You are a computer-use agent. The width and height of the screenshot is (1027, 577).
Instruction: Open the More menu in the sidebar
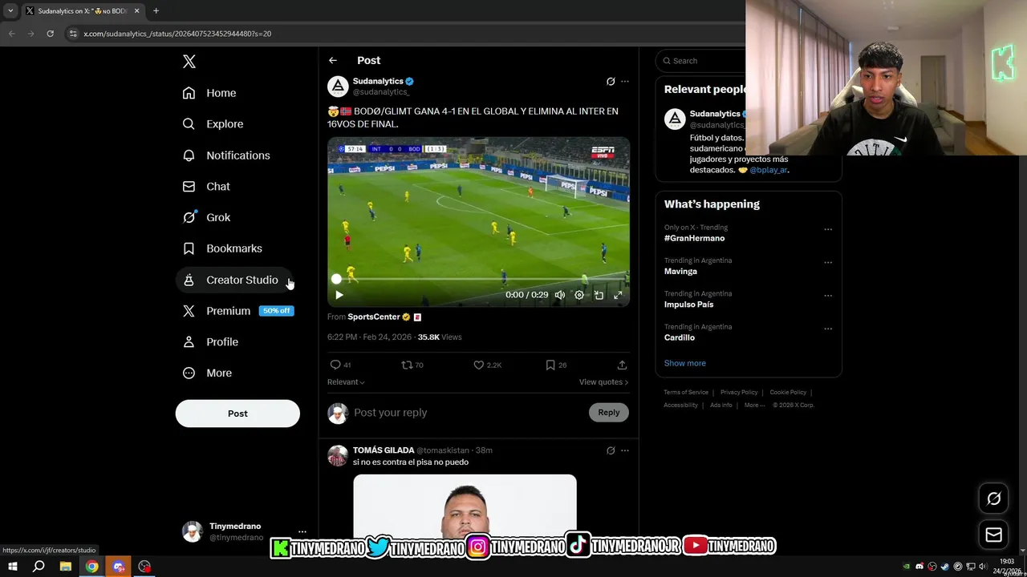click(207, 373)
